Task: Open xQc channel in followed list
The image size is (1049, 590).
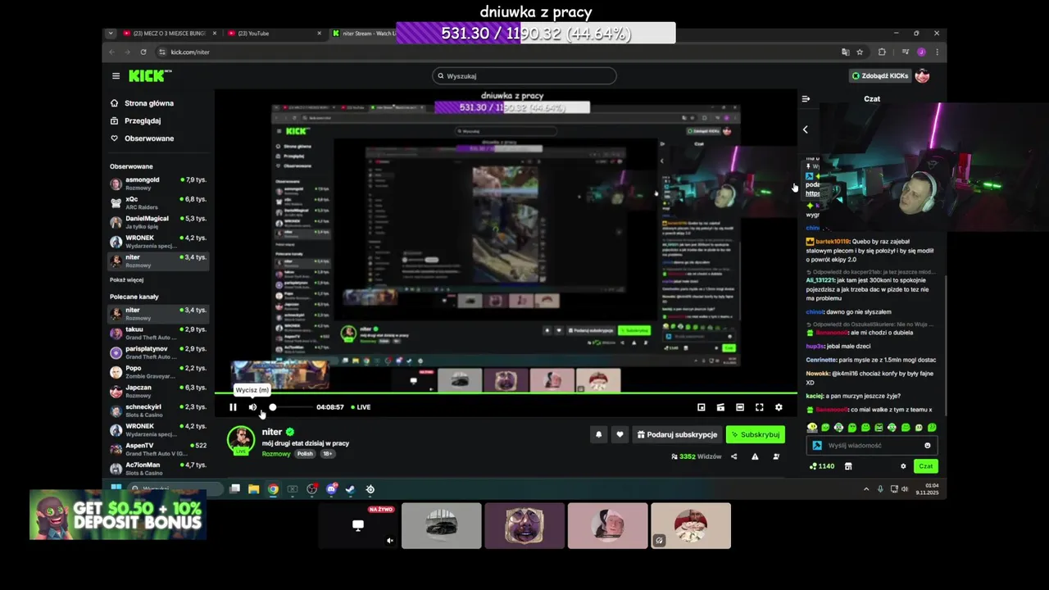Action: pyautogui.click(x=157, y=202)
